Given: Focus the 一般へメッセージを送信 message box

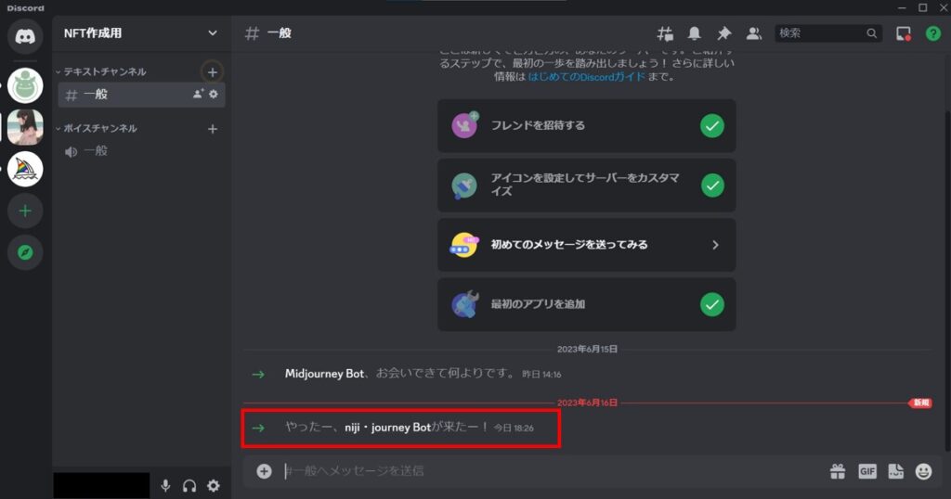Looking at the screenshot, I should 552,471.
